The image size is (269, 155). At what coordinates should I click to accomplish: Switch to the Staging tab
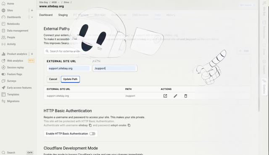point(63,15)
